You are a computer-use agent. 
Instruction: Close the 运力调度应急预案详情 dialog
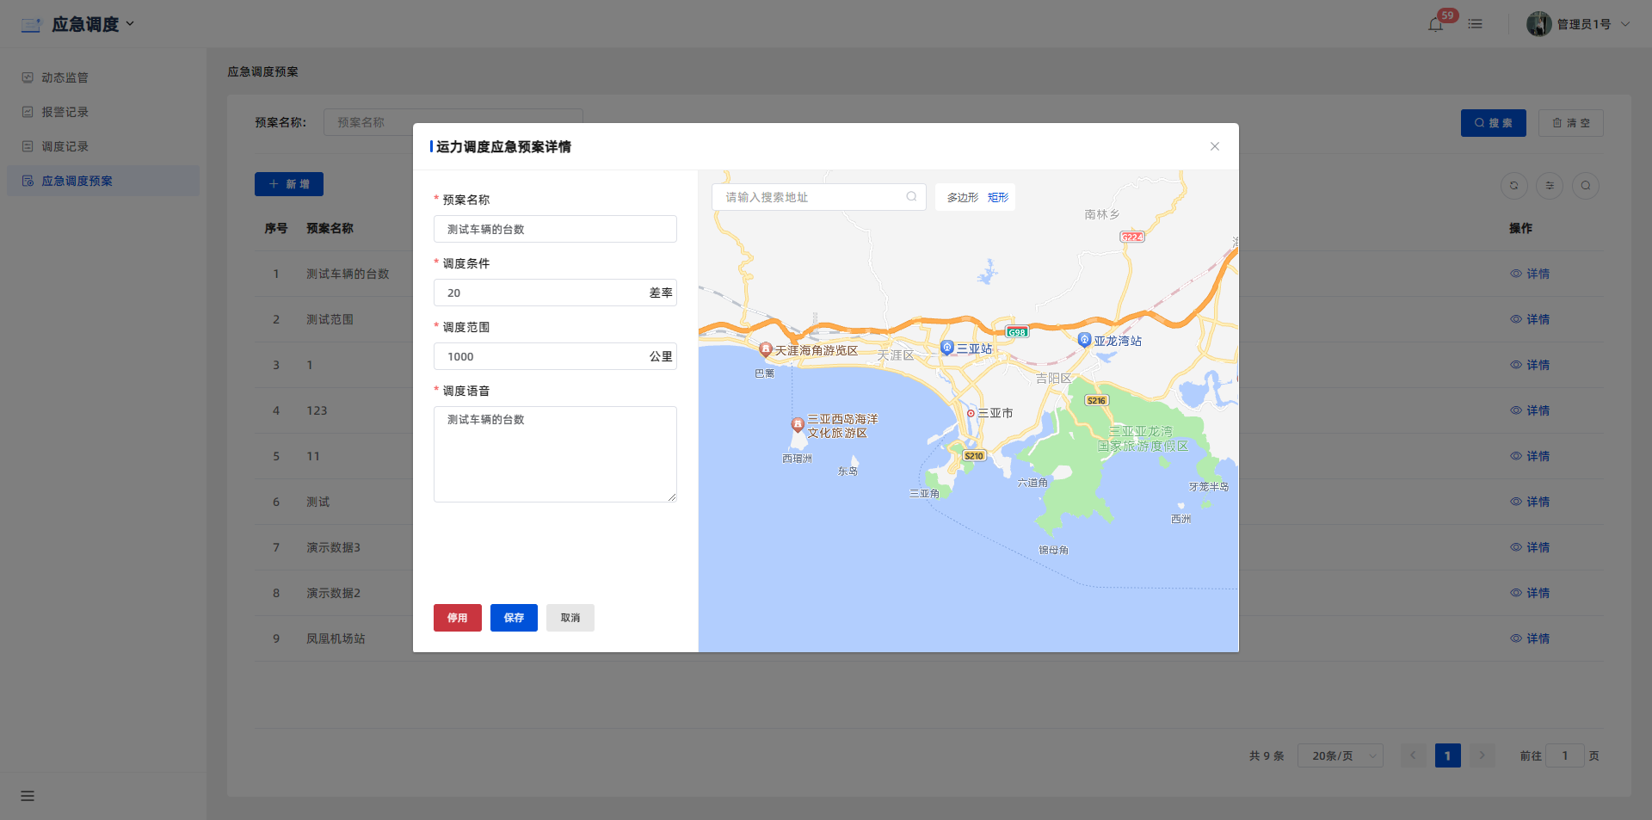[x=1214, y=146]
